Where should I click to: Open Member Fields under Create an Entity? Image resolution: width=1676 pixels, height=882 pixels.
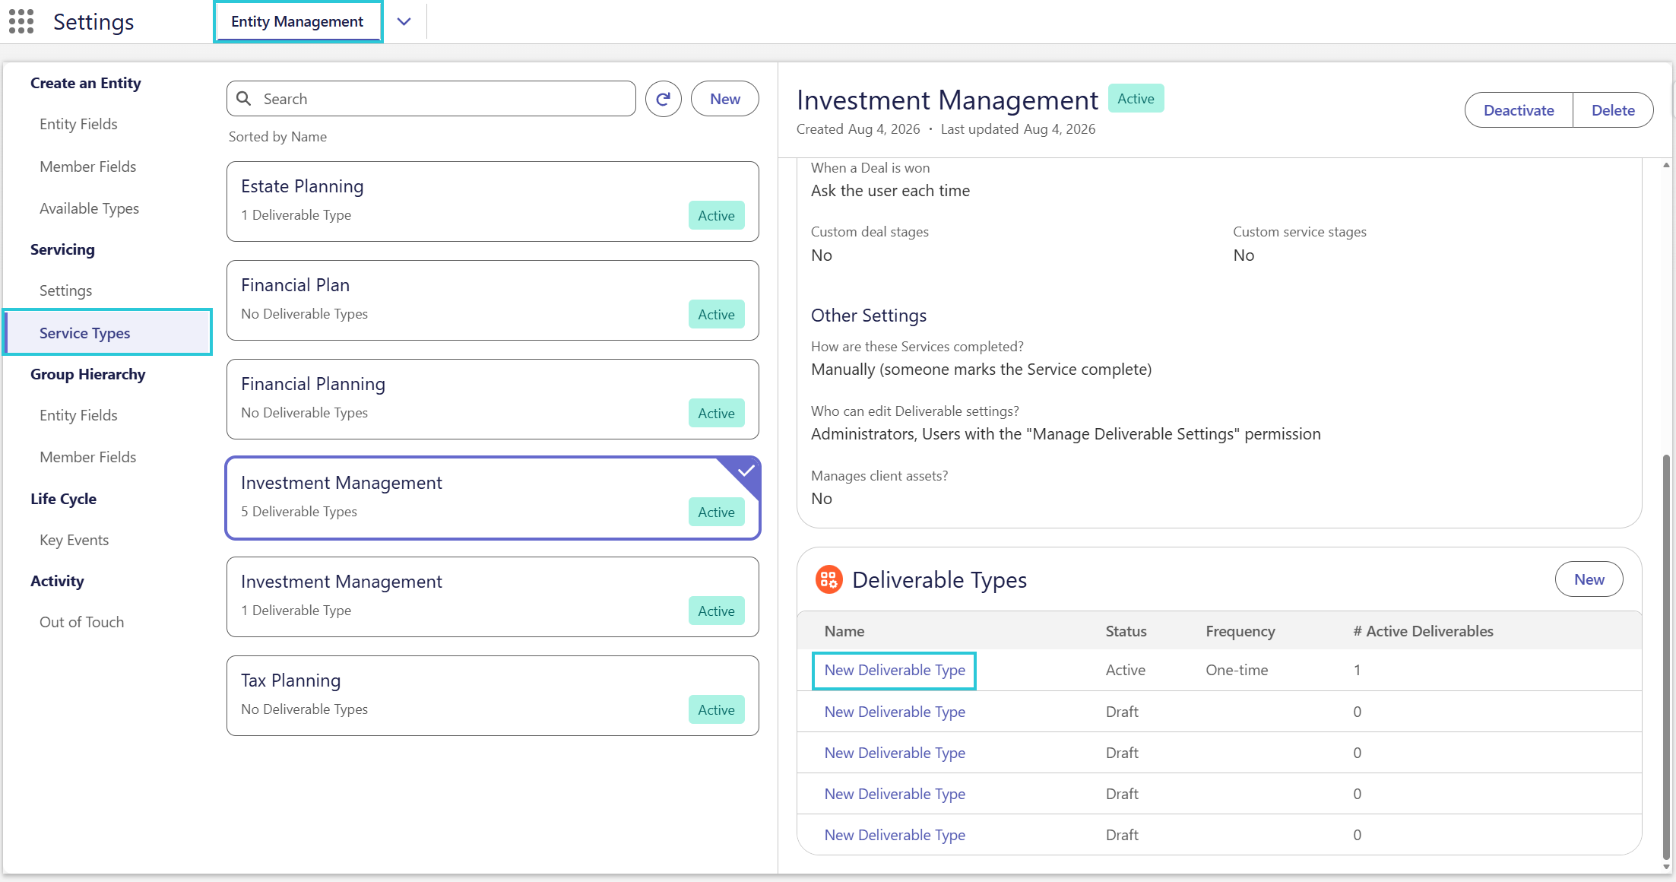pos(87,167)
